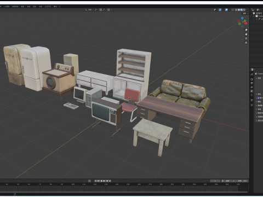Play the animation in reverse
Image resolution: width=263 pixels, height=197 pixels.
coord(101,181)
